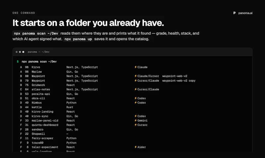
Task: Select the 'Shopwell' project name
Action: (x=38, y=134)
